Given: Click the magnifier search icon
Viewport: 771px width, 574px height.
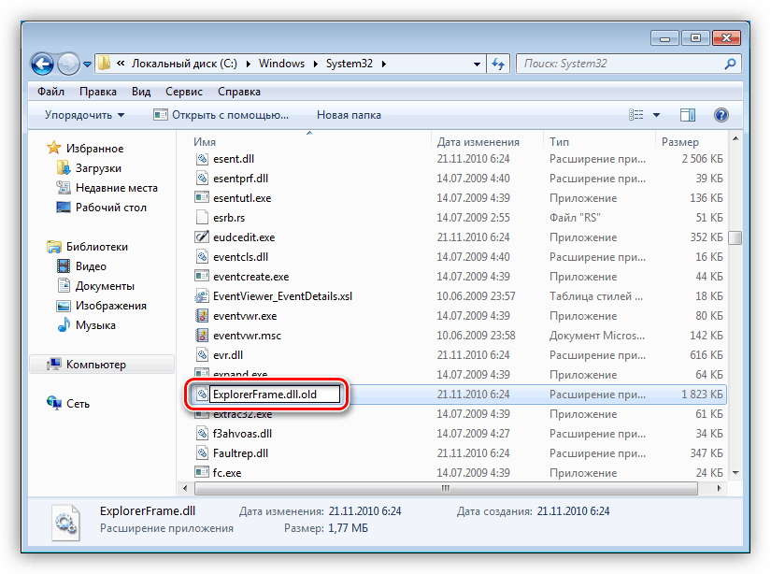Looking at the screenshot, I should 730,64.
